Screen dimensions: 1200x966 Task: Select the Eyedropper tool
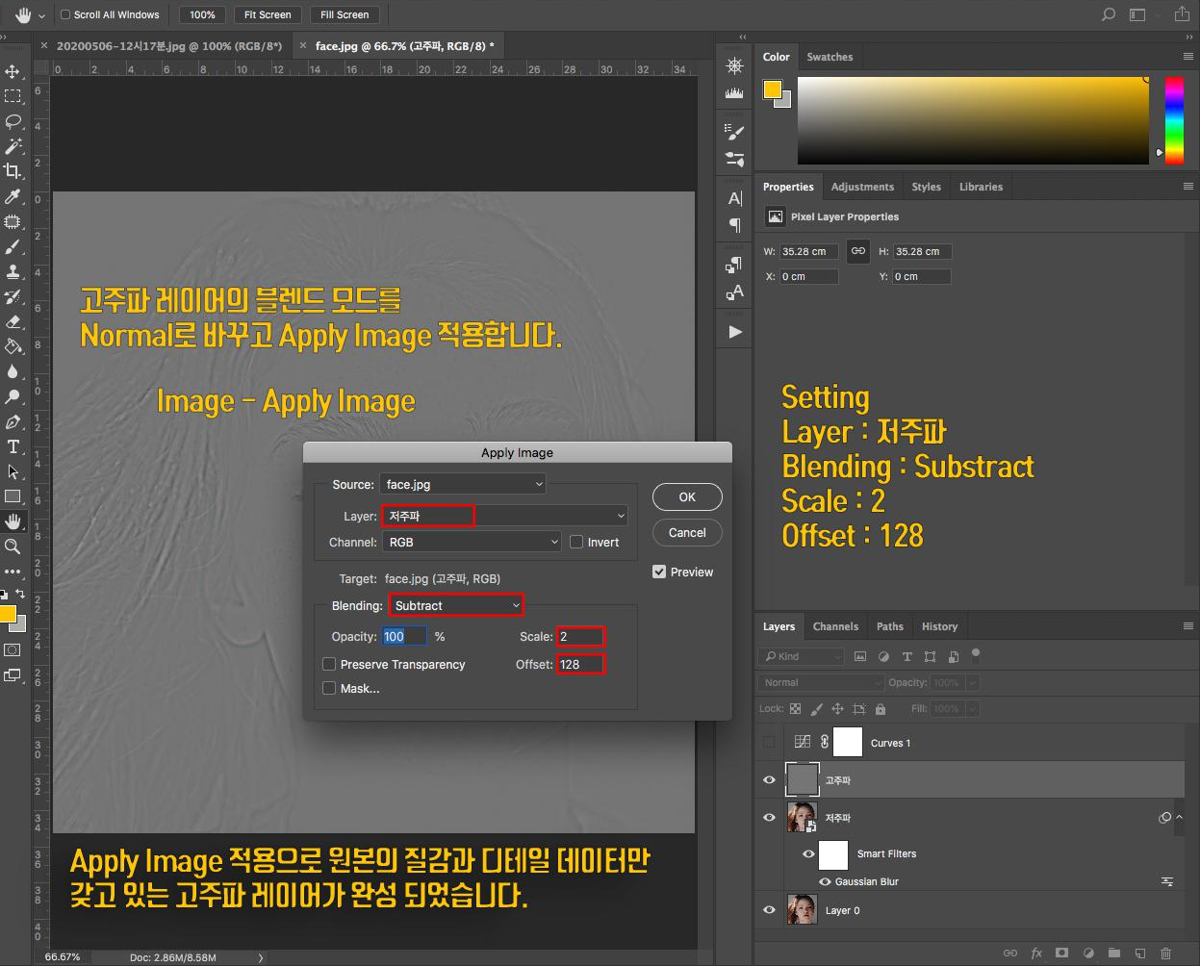[13, 196]
